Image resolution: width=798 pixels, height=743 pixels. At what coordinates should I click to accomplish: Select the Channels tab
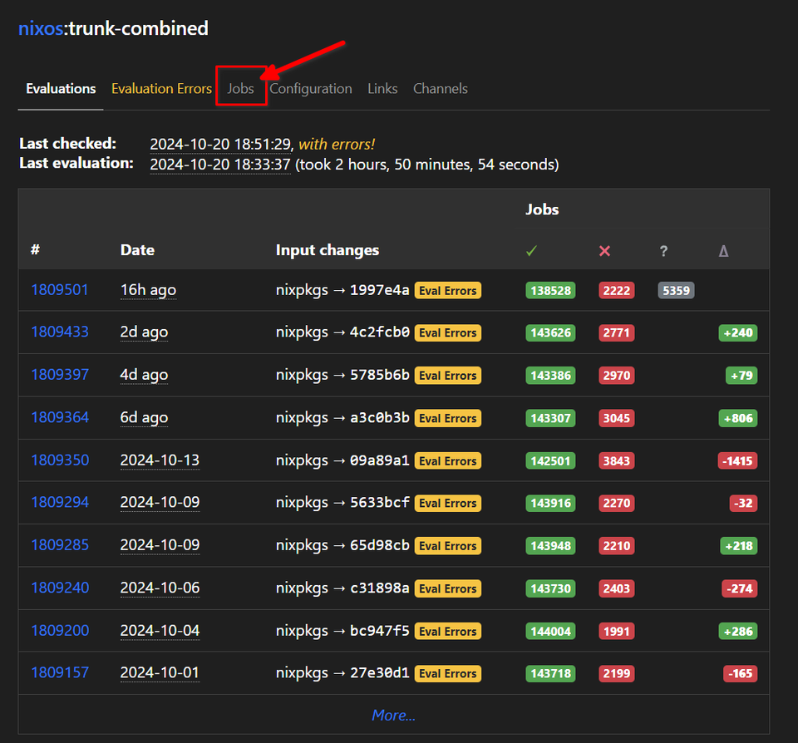441,89
